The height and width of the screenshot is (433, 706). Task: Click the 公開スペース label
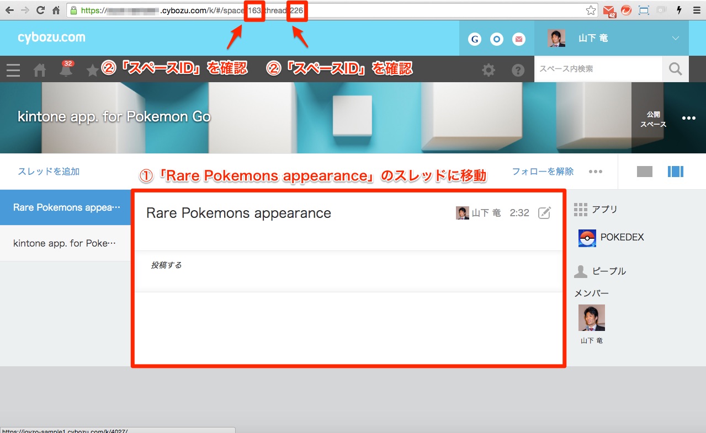pos(654,119)
